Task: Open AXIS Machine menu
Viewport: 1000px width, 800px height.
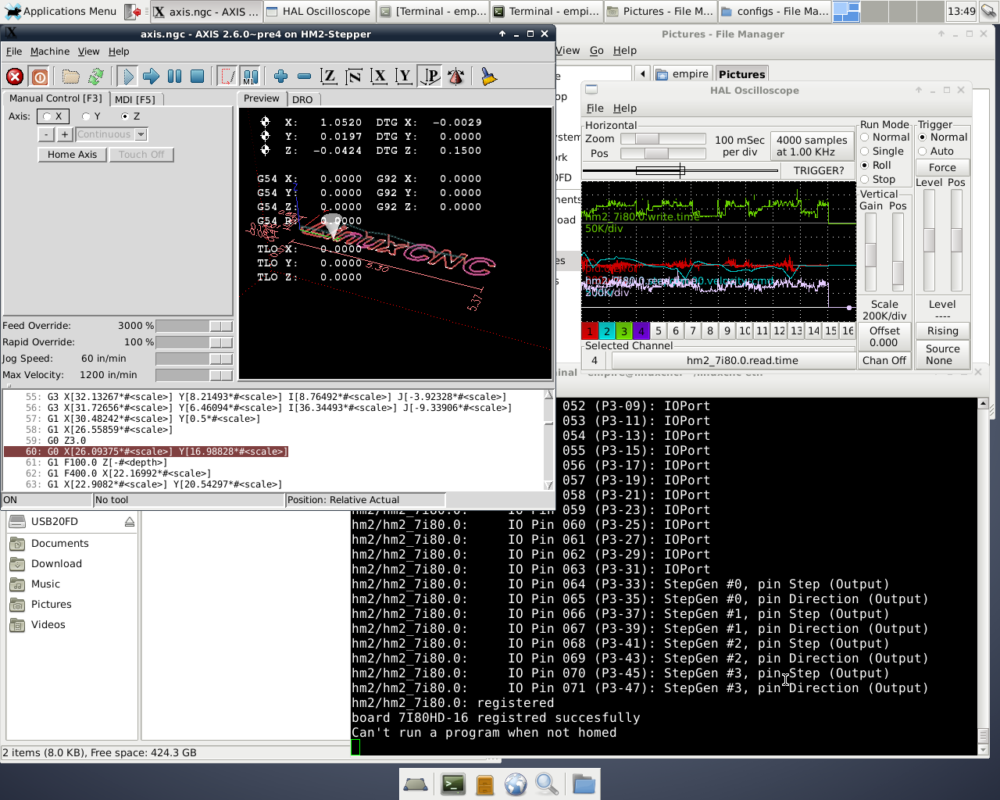Action: [x=50, y=52]
